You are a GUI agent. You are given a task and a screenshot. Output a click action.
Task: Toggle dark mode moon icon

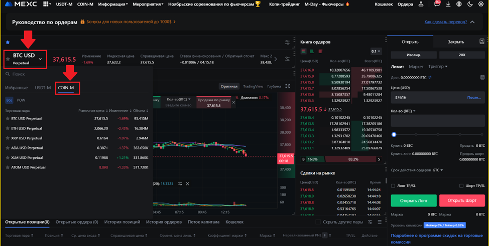(x=470, y=4)
